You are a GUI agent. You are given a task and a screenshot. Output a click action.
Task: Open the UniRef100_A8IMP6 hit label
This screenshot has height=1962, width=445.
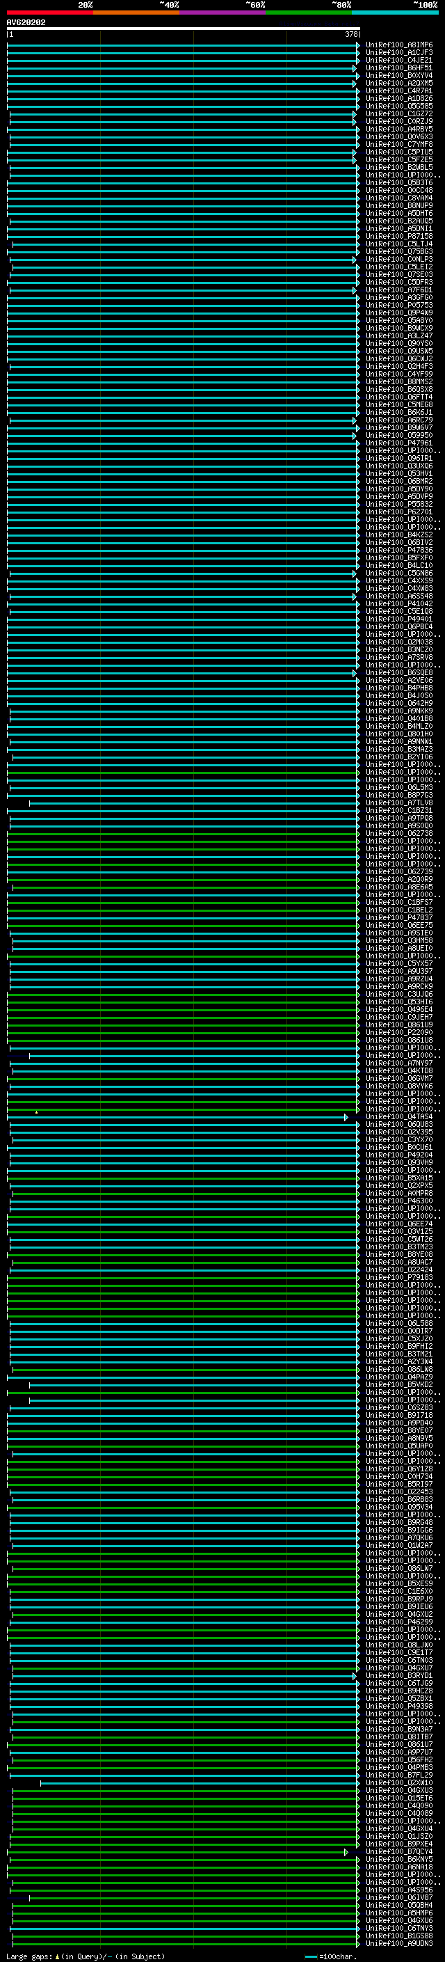pyautogui.click(x=398, y=45)
